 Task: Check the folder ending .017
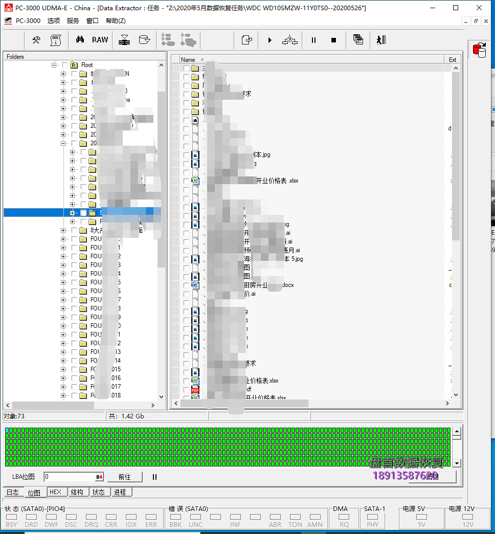point(74,387)
